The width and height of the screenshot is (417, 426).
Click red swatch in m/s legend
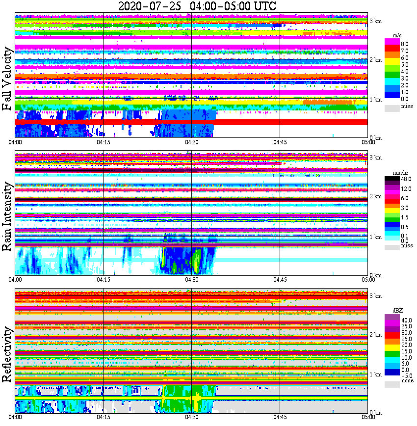pos(392,49)
